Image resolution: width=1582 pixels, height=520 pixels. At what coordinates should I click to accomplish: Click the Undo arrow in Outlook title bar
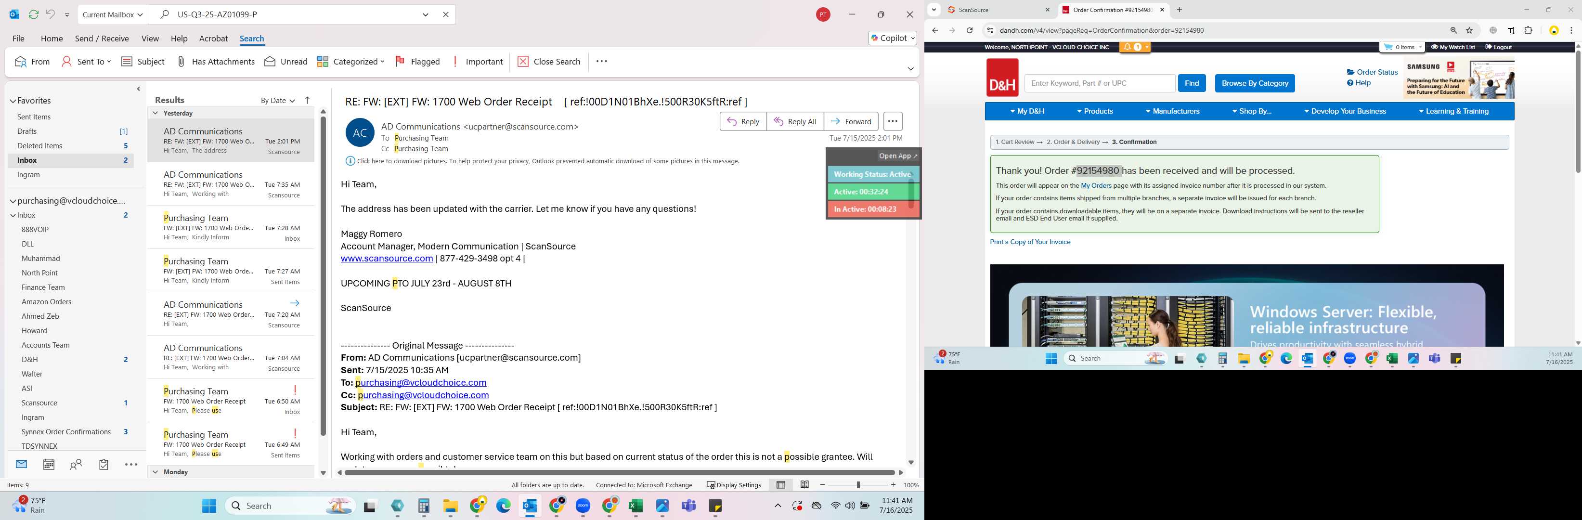(x=51, y=14)
